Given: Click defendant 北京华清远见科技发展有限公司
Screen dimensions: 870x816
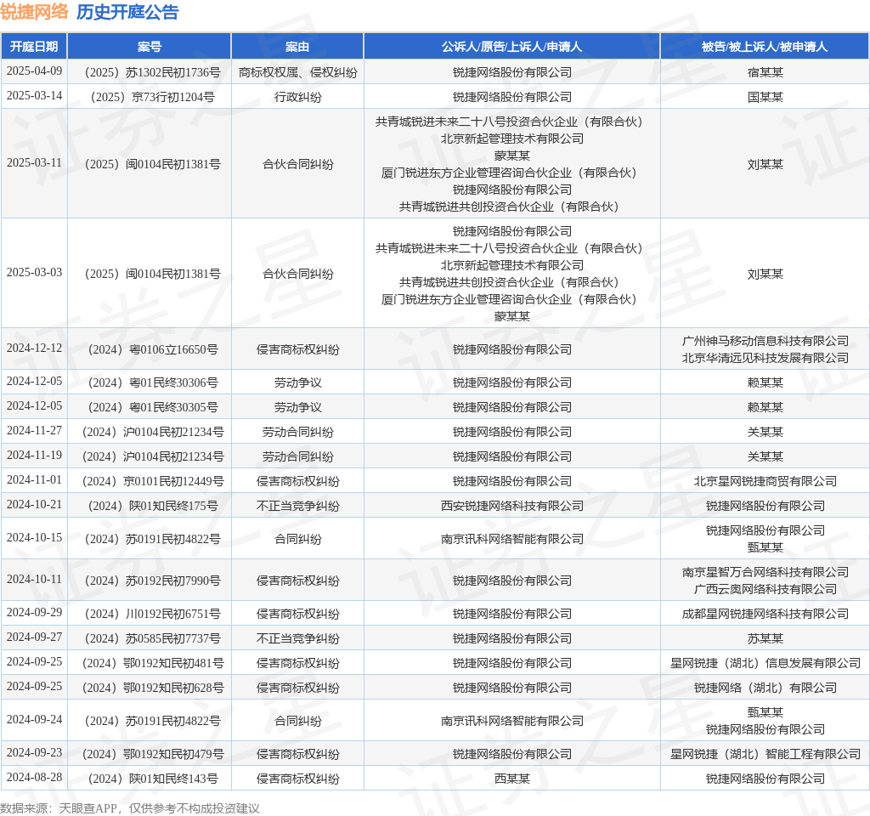Looking at the screenshot, I should click(x=765, y=358).
